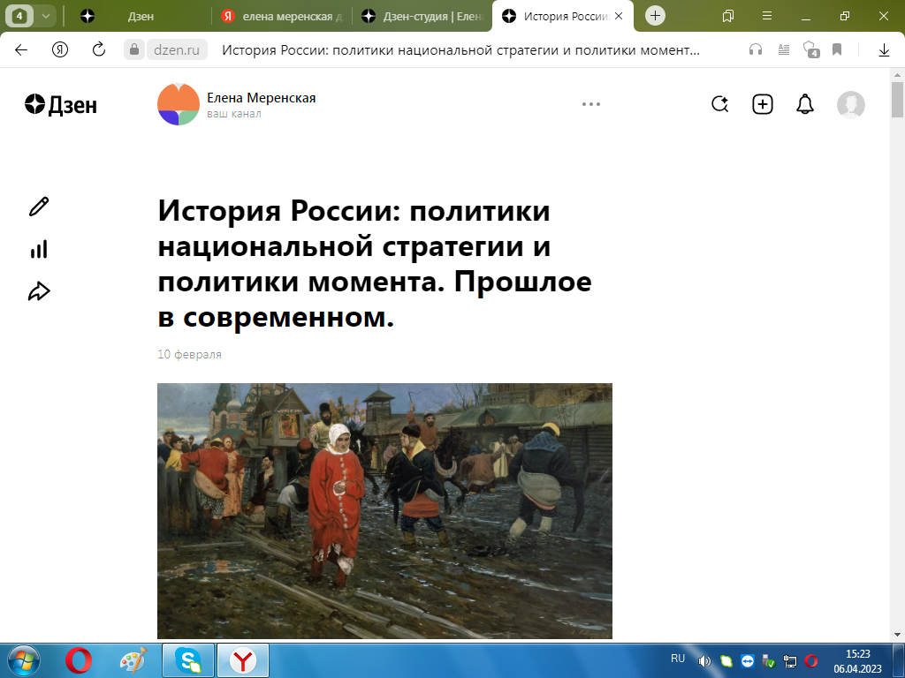Toggle reader mode icon
Image resolution: width=905 pixels, height=678 pixels.
pos(784,50)
